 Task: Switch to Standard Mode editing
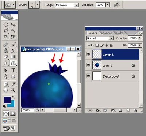tap(6, 114)
